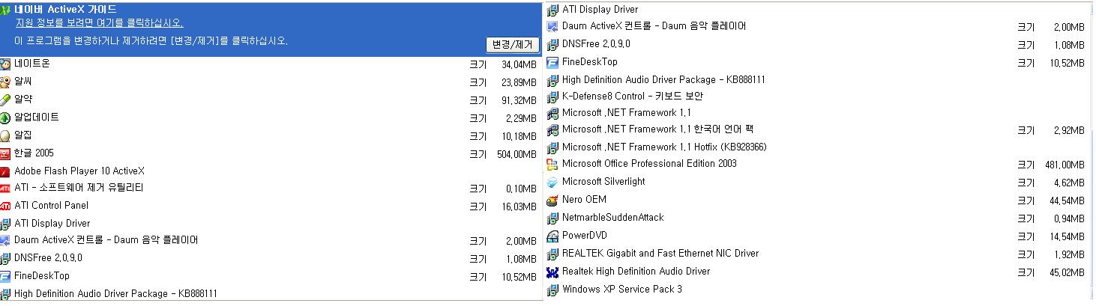Select the Adobe Flash Player 10 ActiveX icon
Image resolution: width=1096 pixels, height=306 pixels.
coord(6,171)
